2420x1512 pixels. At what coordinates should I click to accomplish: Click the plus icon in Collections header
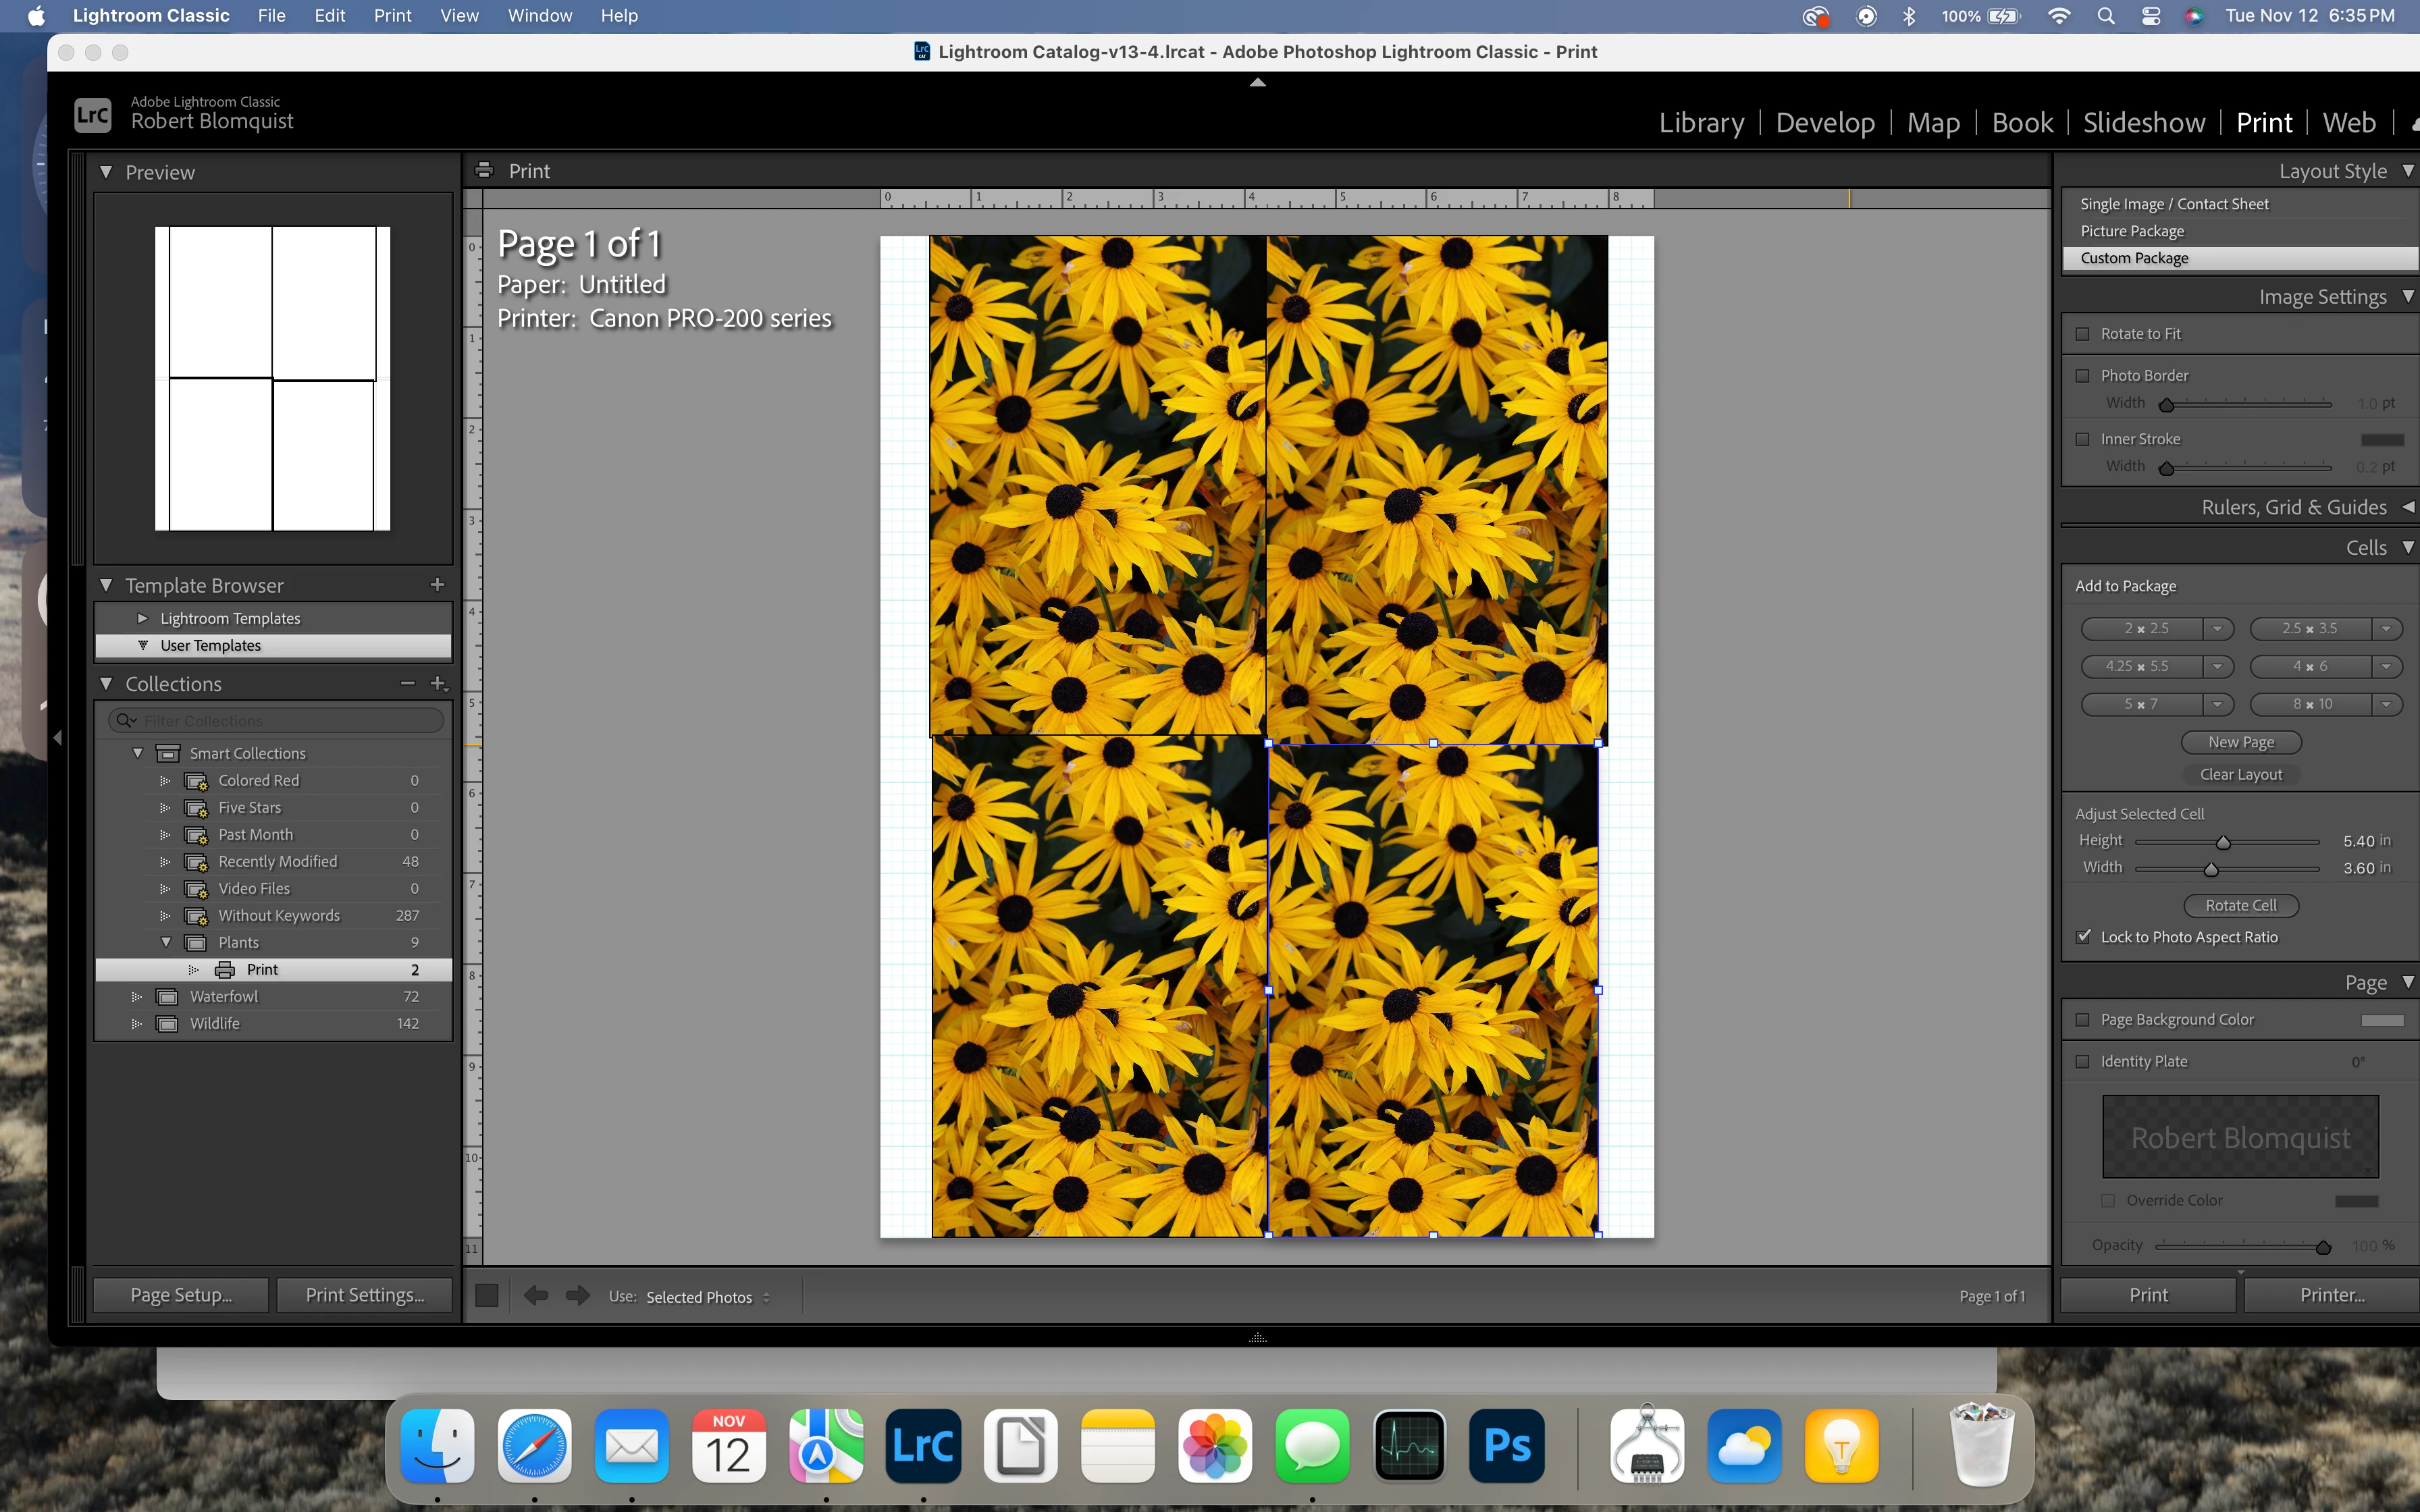tap(438, 684)
